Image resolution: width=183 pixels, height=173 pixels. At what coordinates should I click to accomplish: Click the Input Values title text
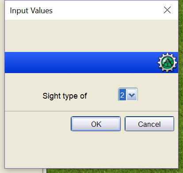pos(31,11)
